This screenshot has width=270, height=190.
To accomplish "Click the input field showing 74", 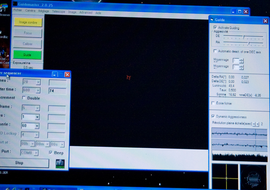I will click(x=58, y=91).
